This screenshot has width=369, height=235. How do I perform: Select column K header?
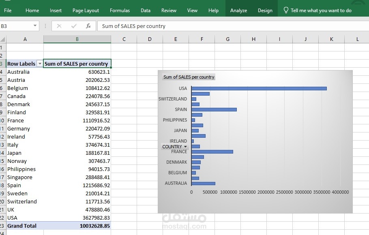pos(331,39)
